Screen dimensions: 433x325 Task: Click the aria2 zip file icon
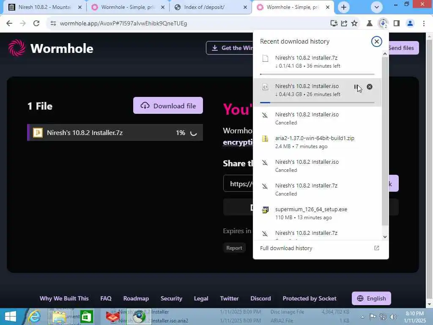265,138
